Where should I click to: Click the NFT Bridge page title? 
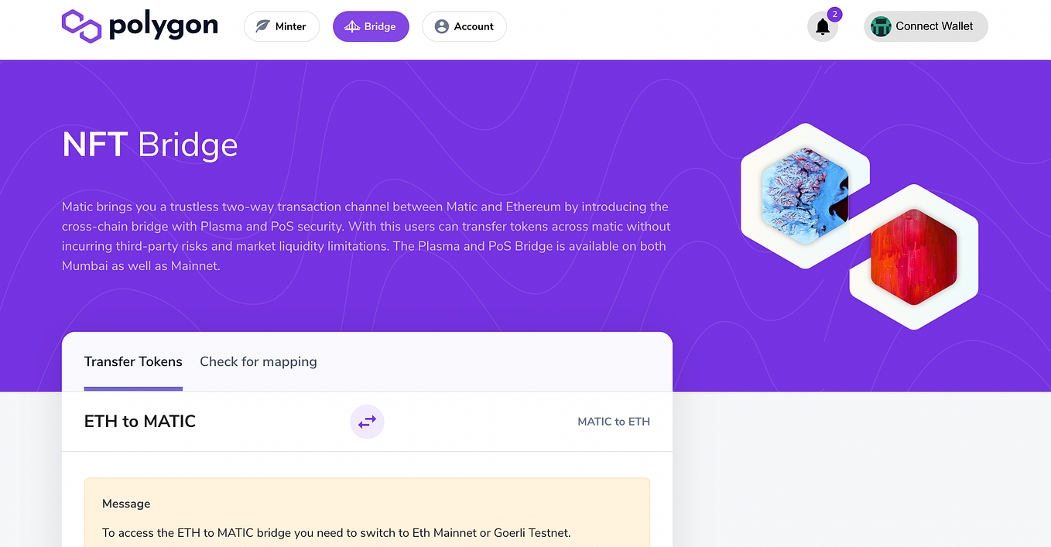(x=149, y=145)
